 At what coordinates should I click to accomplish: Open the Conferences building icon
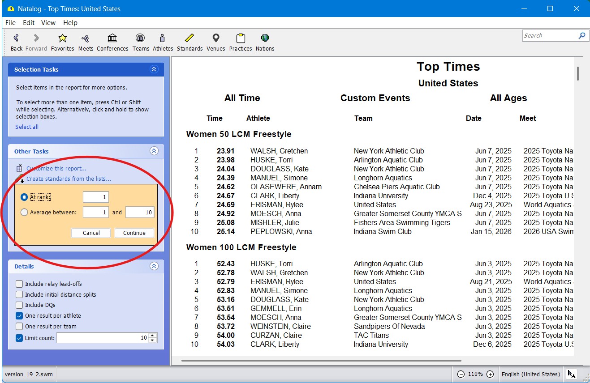112,38
